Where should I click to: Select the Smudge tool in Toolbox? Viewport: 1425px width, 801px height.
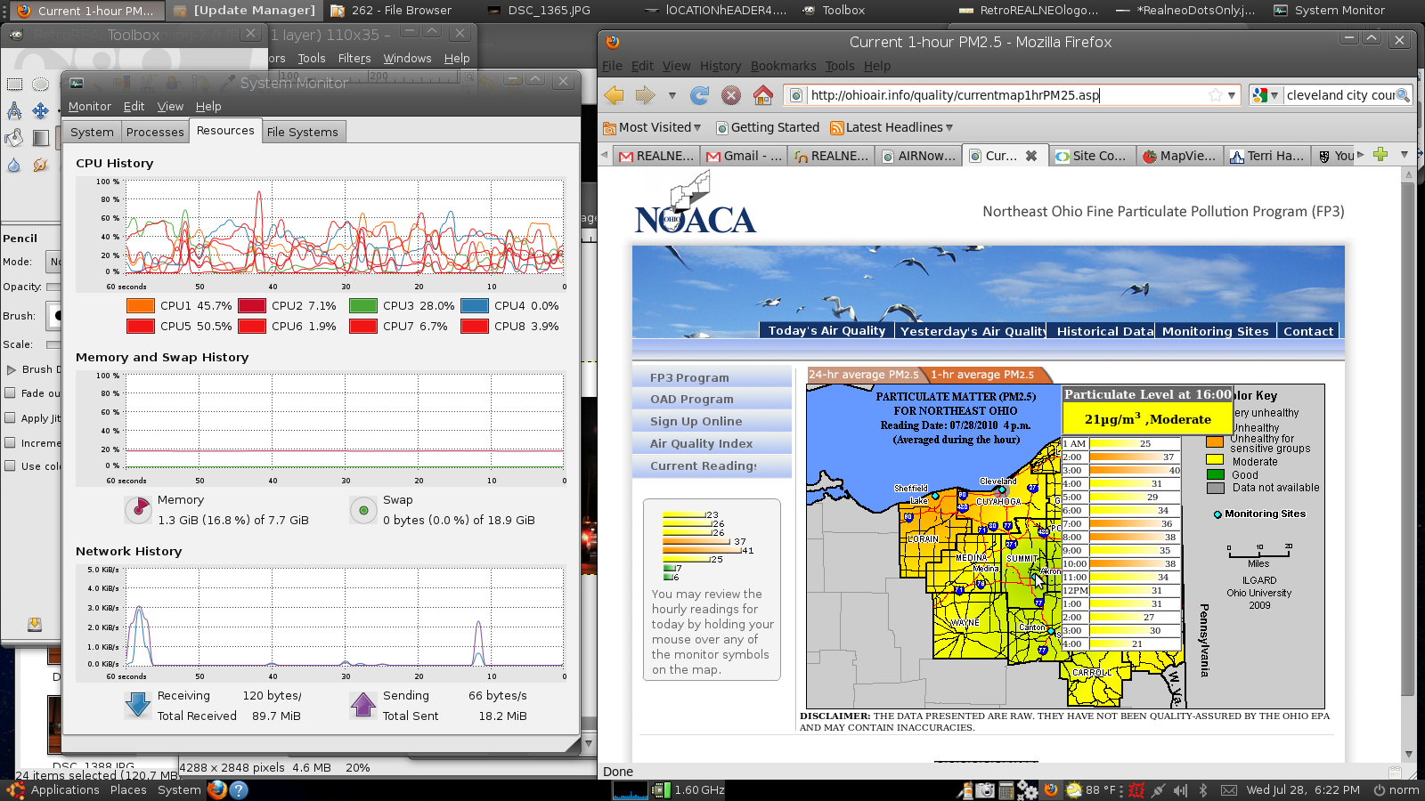coord(40,165)
